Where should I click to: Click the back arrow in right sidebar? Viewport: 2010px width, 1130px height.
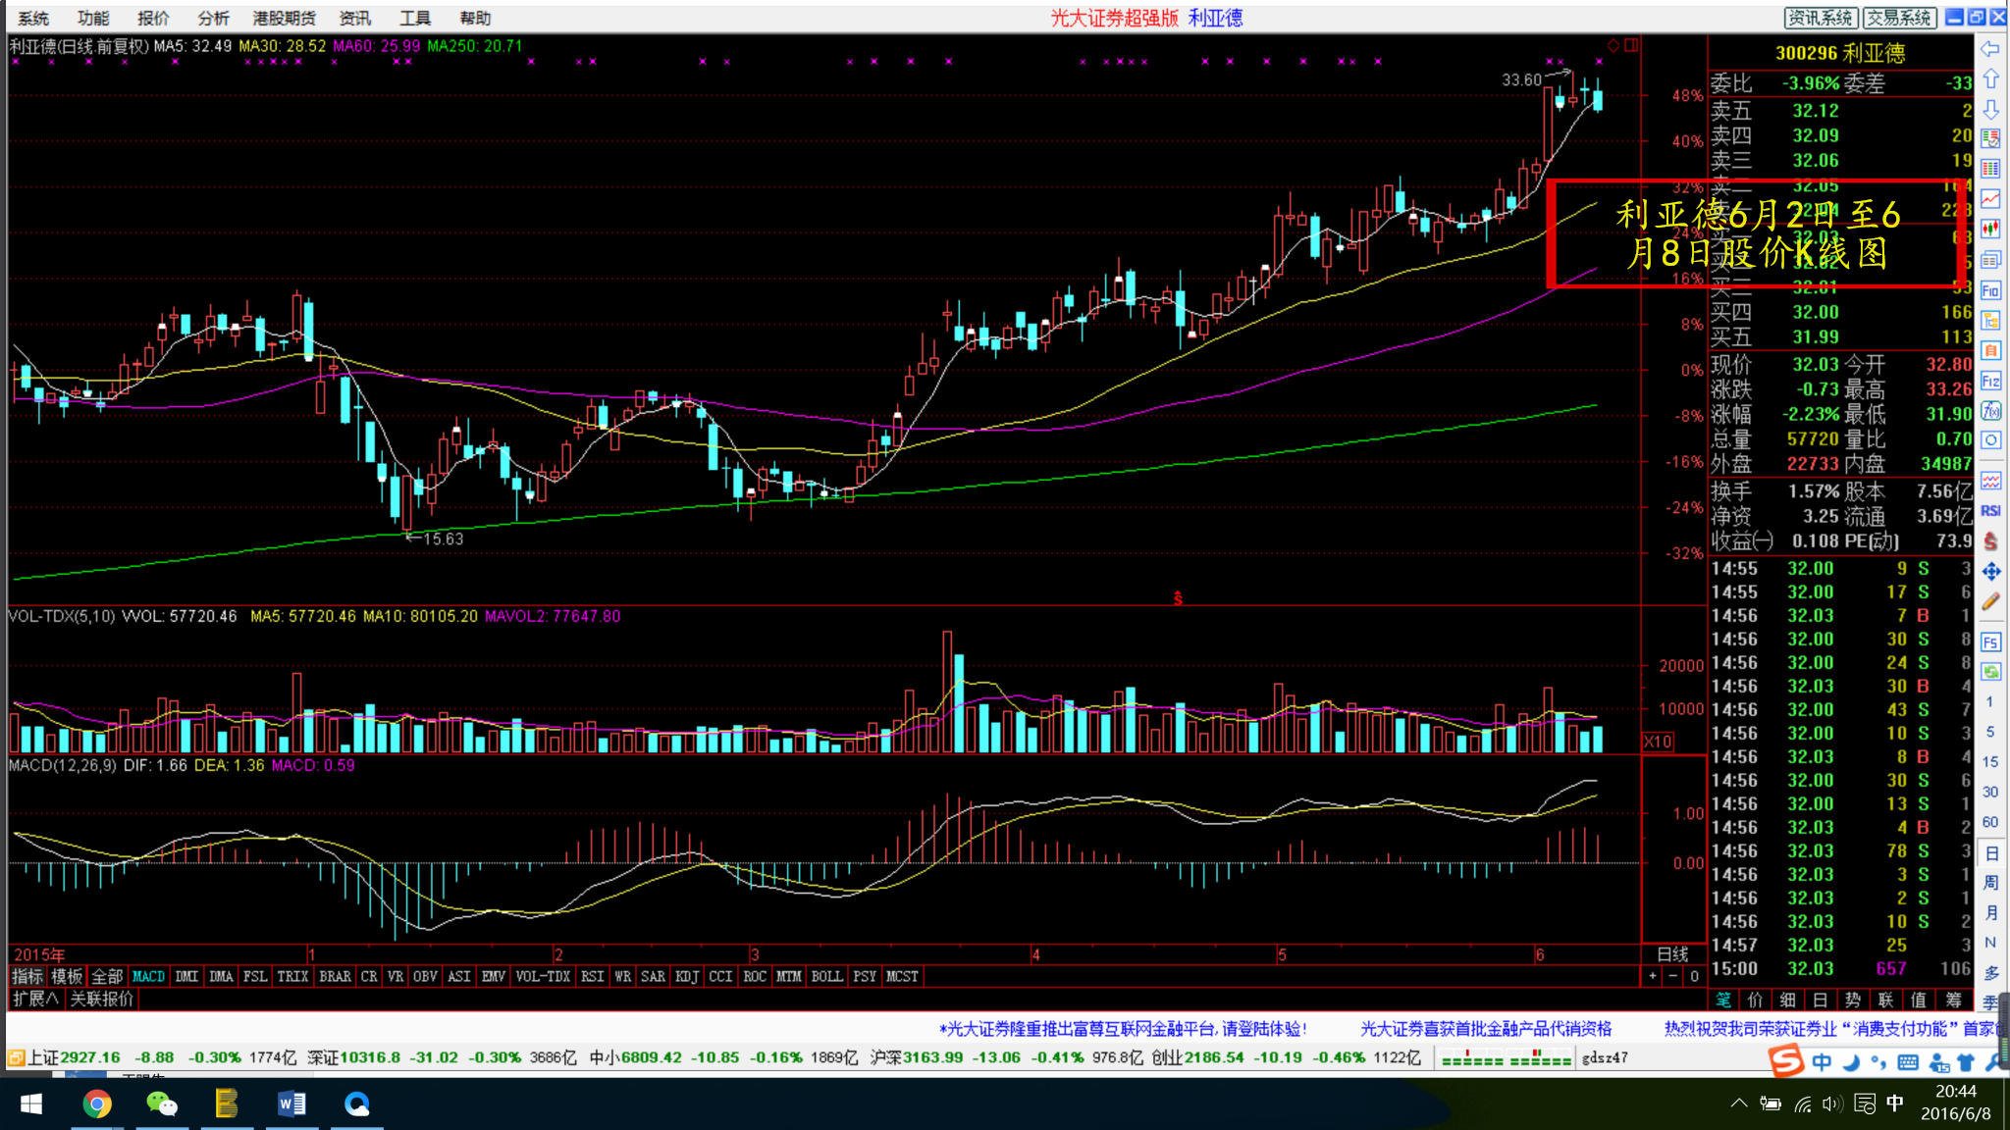point(1990,49)
